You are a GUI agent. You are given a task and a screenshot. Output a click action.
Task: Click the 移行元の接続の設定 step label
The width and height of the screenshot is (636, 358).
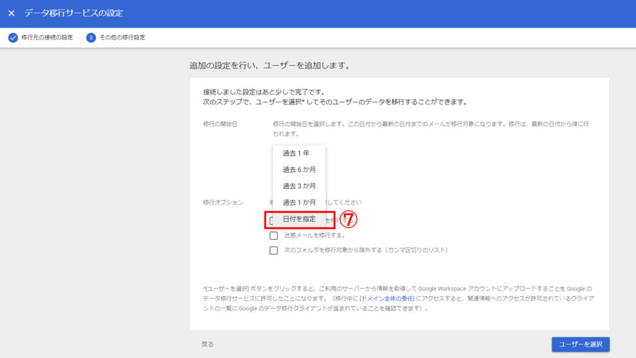point(47,37)
